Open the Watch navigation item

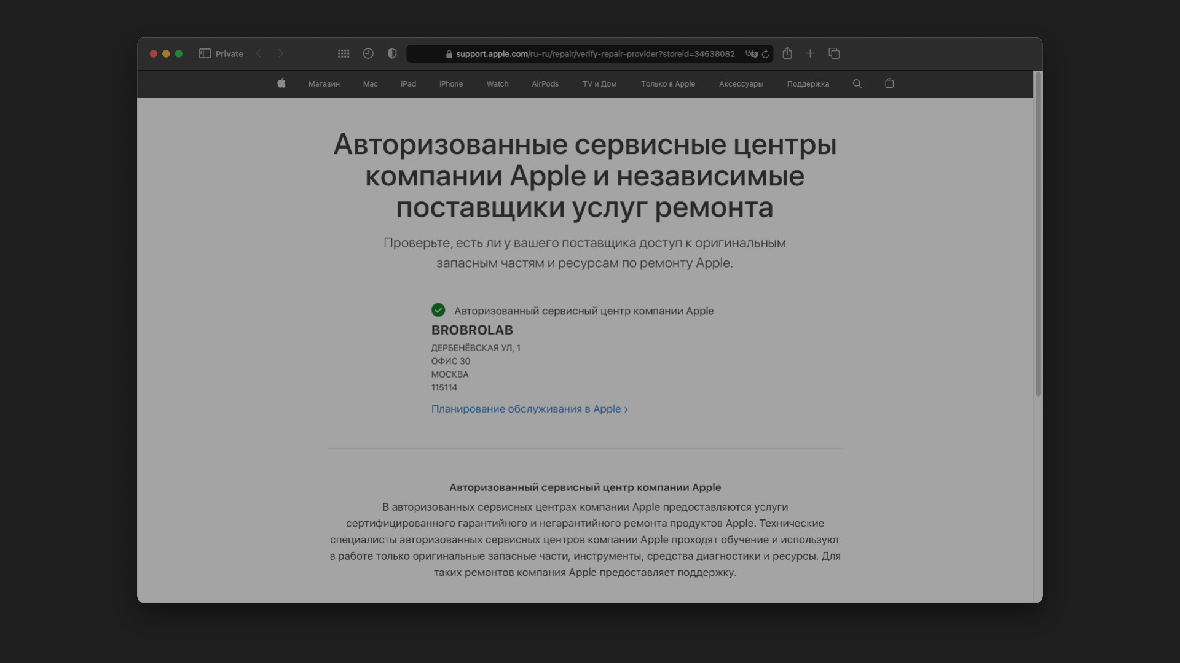tap(498, 84)
